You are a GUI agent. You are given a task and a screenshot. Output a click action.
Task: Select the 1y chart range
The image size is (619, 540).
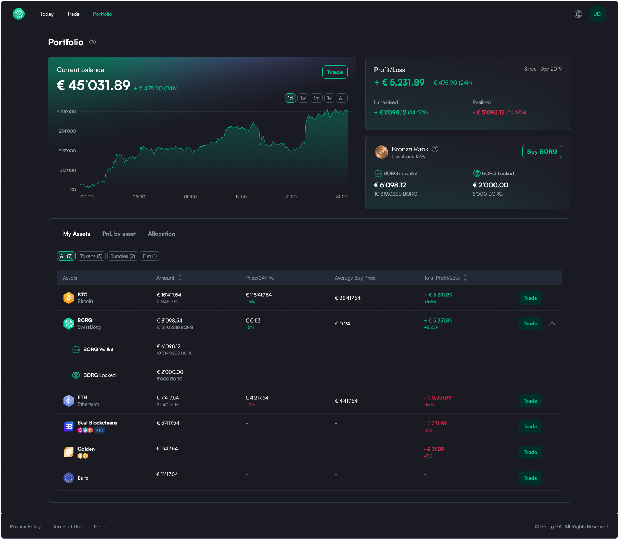point(329,98)
